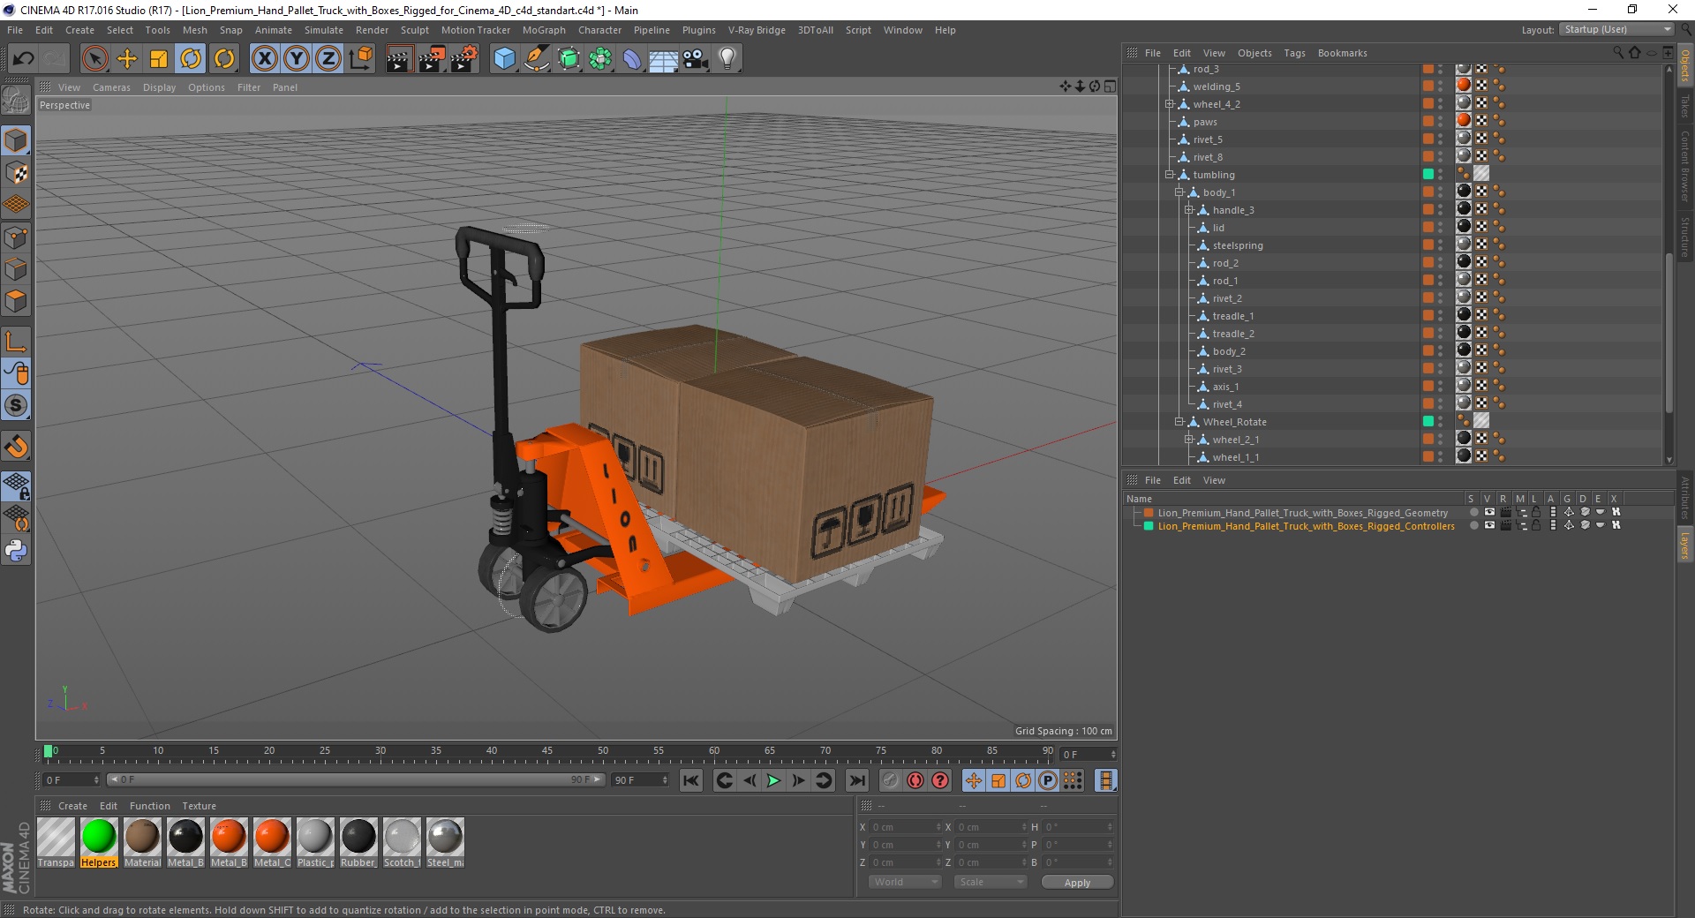Open viewport Cameras menu
The width and height of the screenshot is (1695, 918).
[111, 87]
